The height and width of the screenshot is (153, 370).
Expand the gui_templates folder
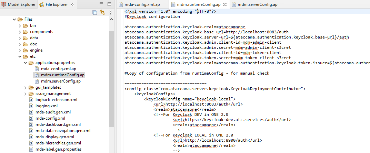tap(25, 87)
